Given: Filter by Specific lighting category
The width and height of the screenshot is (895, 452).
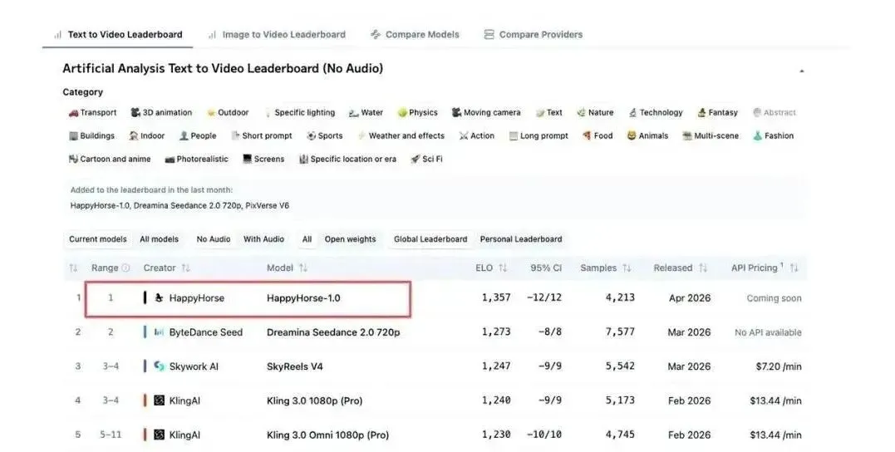Looking at the screenshot, I should (300, 112).
